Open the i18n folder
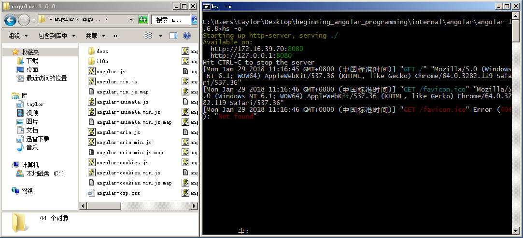 point(102,61)
